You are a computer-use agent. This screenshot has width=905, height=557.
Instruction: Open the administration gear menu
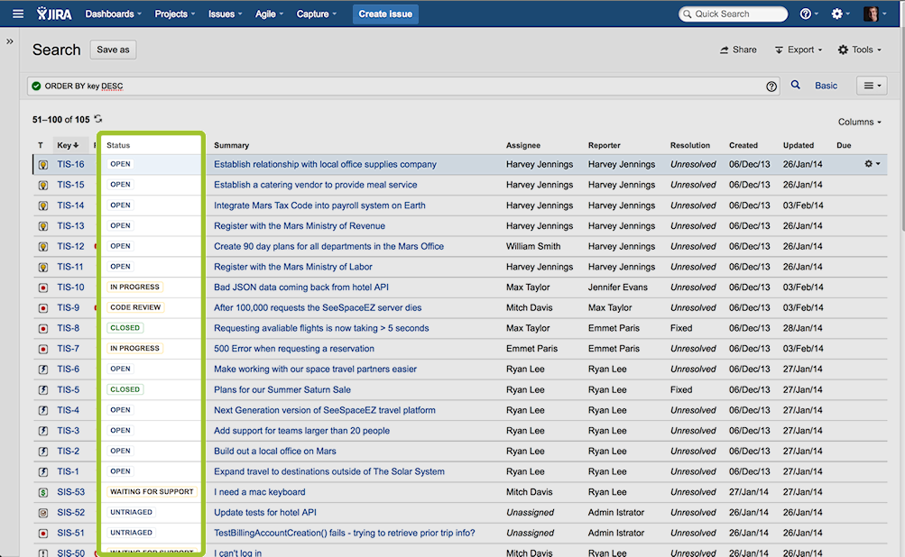coord(840,14)
